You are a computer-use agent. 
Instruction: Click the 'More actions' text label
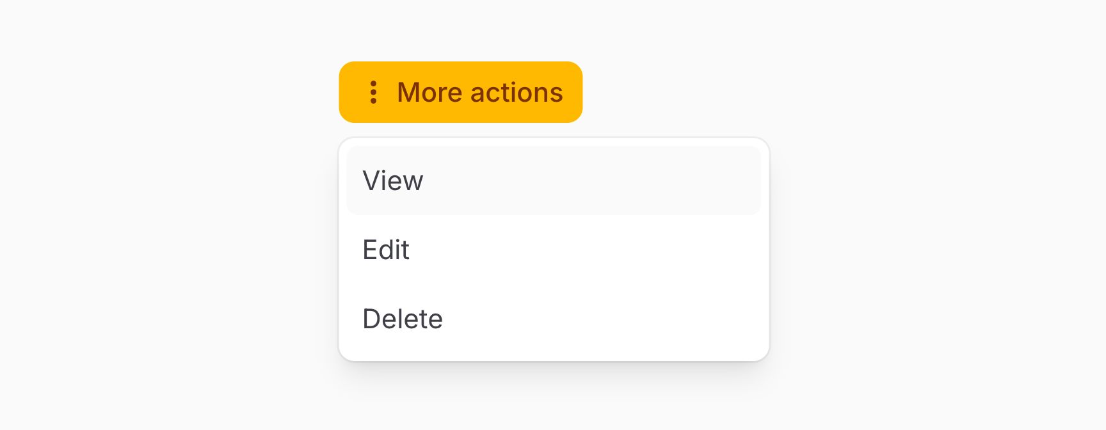click(x=479, y=92)
